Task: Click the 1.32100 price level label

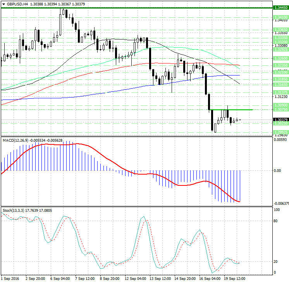Action: [x=281, y=72]
